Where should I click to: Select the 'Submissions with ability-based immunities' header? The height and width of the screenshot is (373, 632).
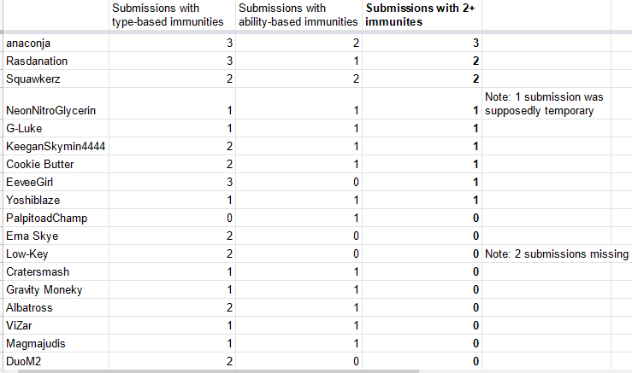(297, 15)
